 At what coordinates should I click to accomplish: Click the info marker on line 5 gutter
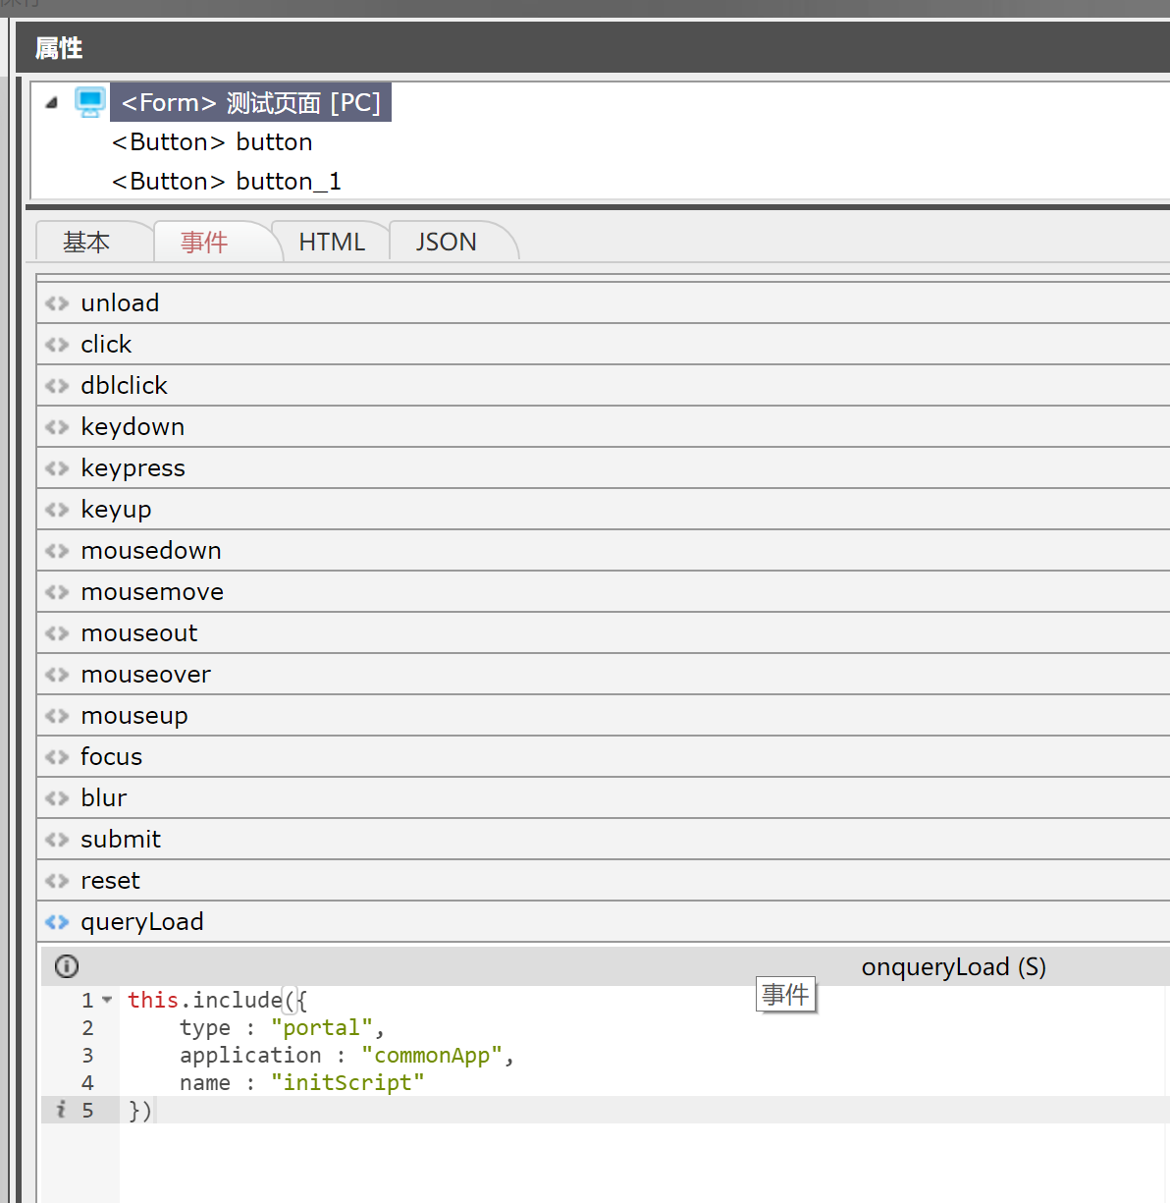click(x=61, y=1110)
